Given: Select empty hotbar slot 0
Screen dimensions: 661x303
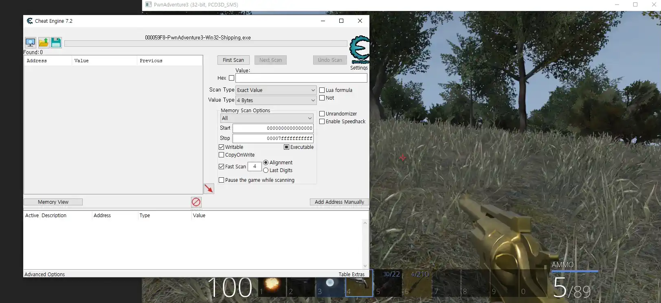Looking at the screenshot, I should pyautogui.click(x=534, y=283).
